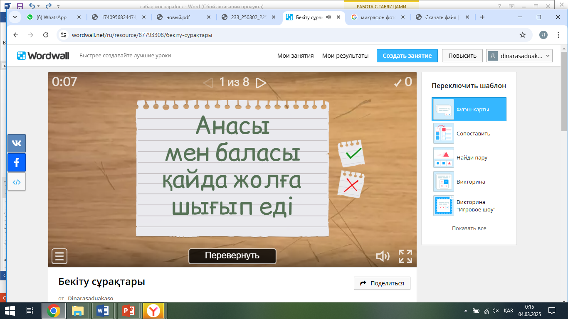Open the notification center on the taskbar
568x319 pixels.
point(552,310)
